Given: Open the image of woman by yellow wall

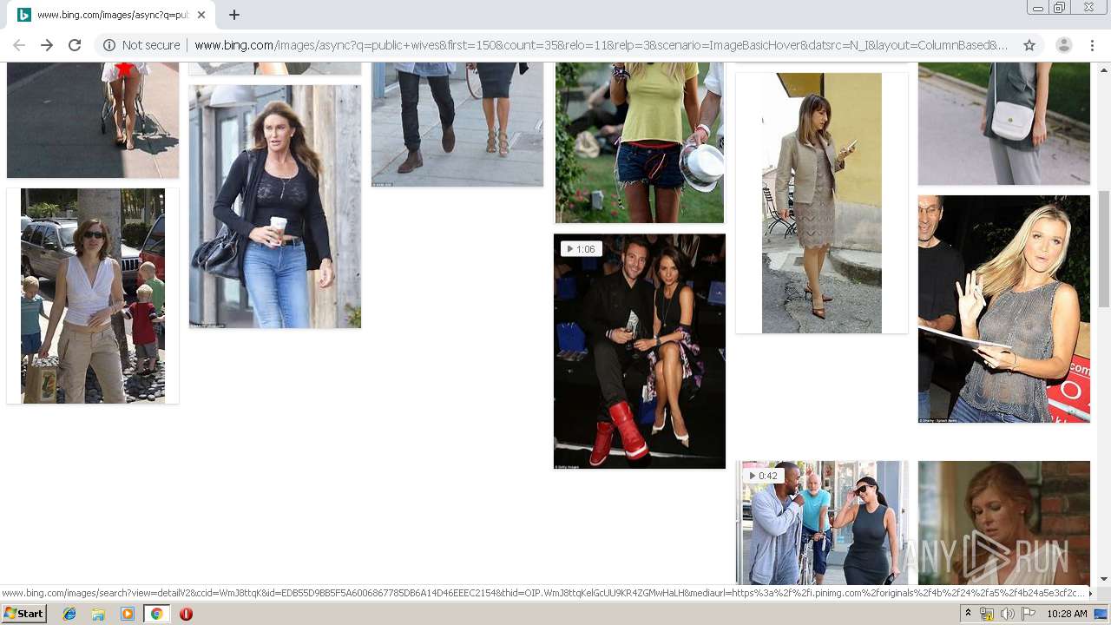Looking at the screenshot, I should [822, 203].
